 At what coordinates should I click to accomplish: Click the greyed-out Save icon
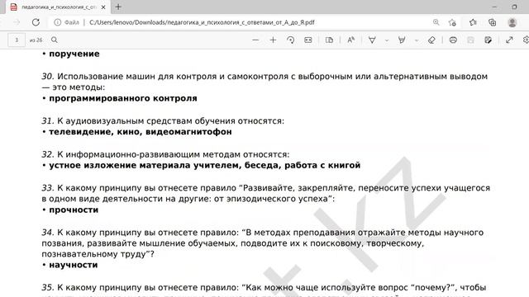tap(470, 40)
